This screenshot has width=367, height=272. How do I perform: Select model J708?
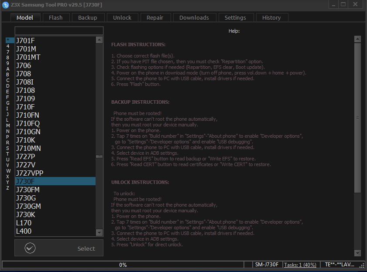pyautogui.click(x=55, y=74)
